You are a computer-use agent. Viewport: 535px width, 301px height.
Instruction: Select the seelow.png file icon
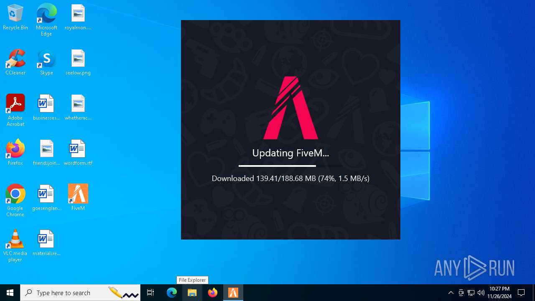pyautogui.click(x=78, y=63)
